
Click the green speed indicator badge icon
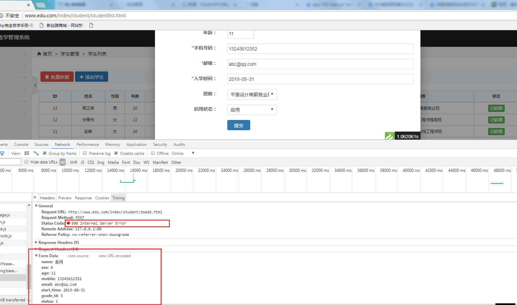389,136
